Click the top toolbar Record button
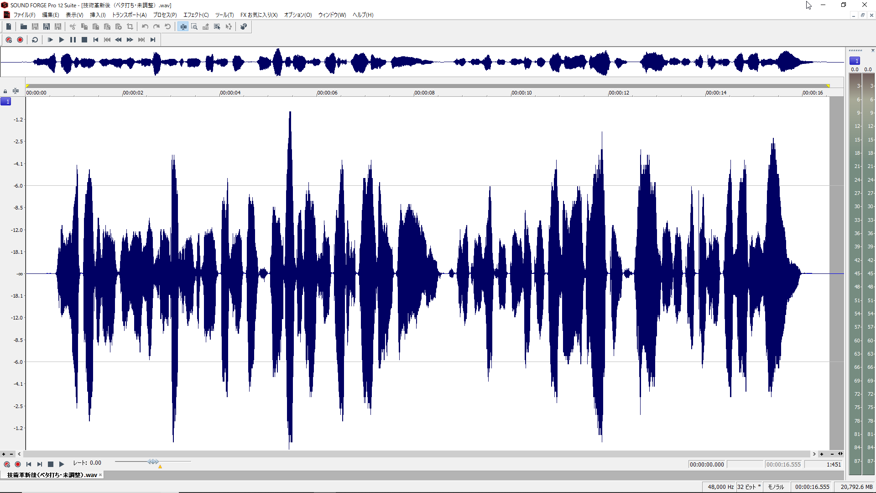The width and height of the screenshot is (876, 493). (x=20, y=40)
